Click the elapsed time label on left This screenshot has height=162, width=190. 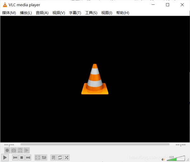(9, 145)
